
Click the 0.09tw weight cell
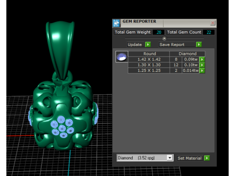pos(190,59)
